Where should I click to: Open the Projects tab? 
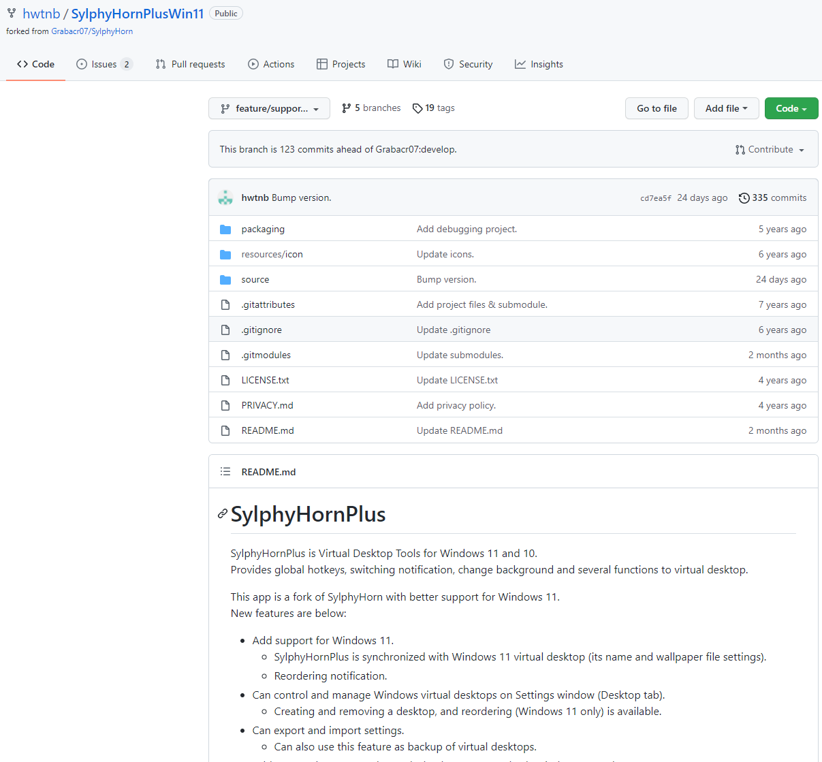click(x=341, y=64)
